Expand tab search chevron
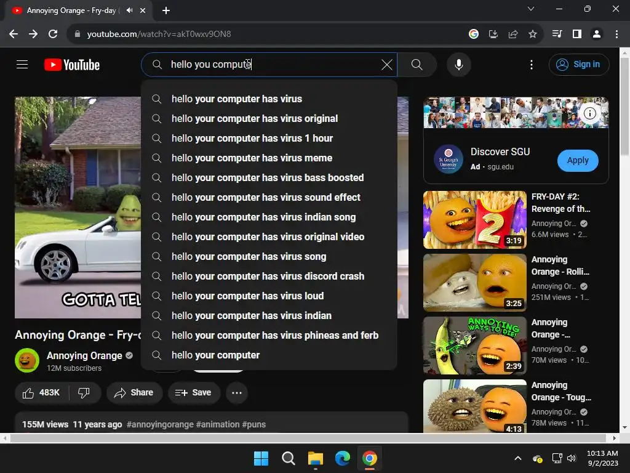 (531, 9)
